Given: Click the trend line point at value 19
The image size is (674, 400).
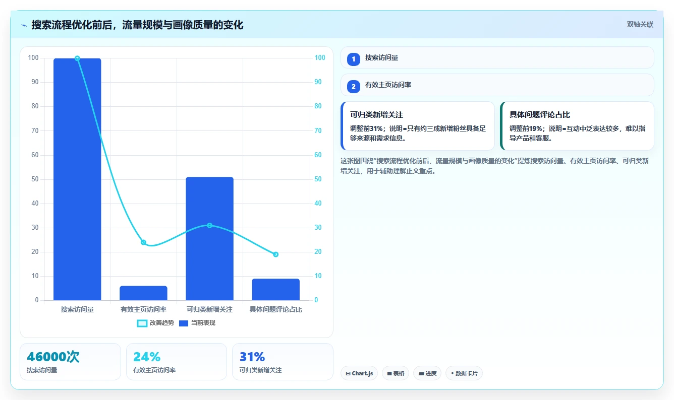Looking at the screenshot, I should 275,254.
